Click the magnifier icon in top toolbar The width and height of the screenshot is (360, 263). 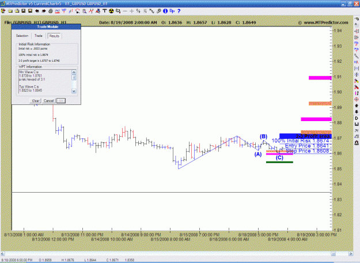click(84, 11)
